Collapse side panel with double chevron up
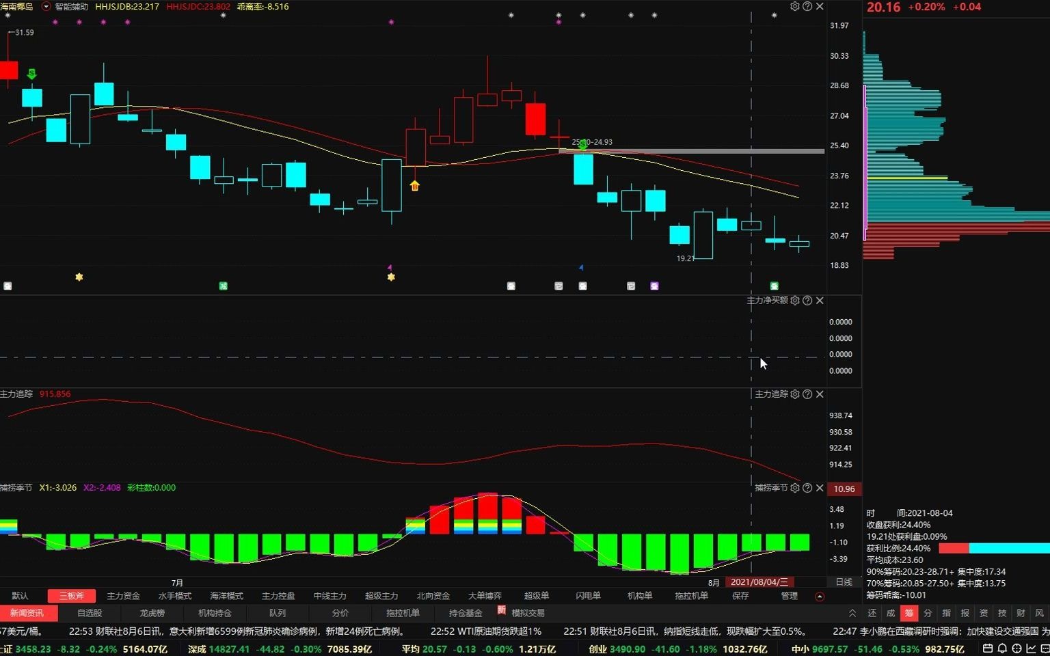Viewport: 1050px width, 656px height. tap(852, 614)
